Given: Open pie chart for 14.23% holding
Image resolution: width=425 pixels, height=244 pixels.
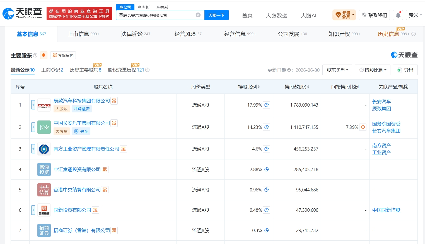Looking at the screenshot, I should click(267, 127).
